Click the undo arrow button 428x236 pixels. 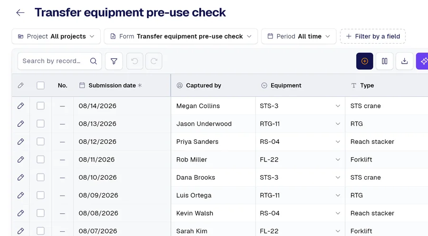[x=135, y=61]
